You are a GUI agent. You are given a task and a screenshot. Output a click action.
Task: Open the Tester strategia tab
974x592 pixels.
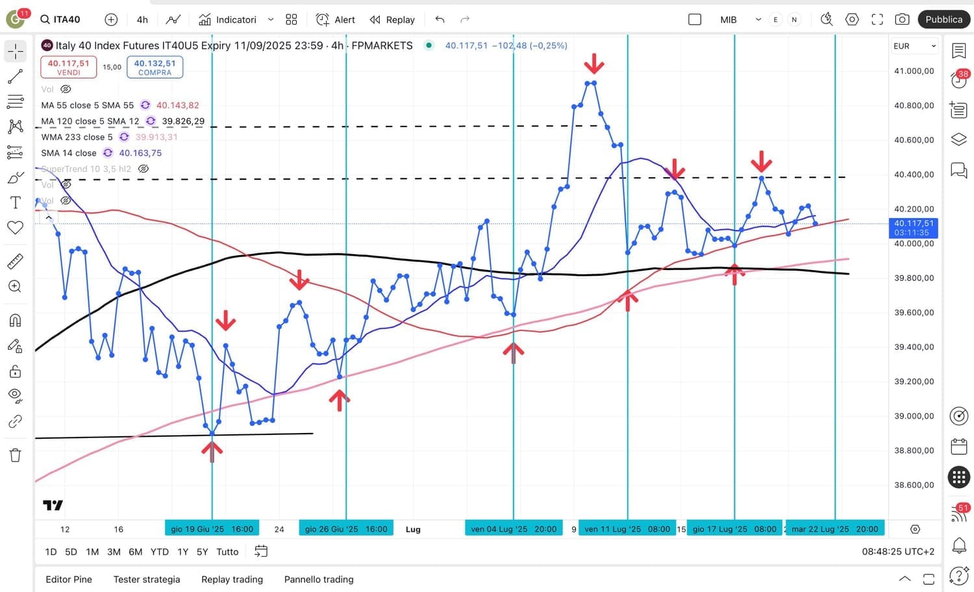(x=147, y=579)
